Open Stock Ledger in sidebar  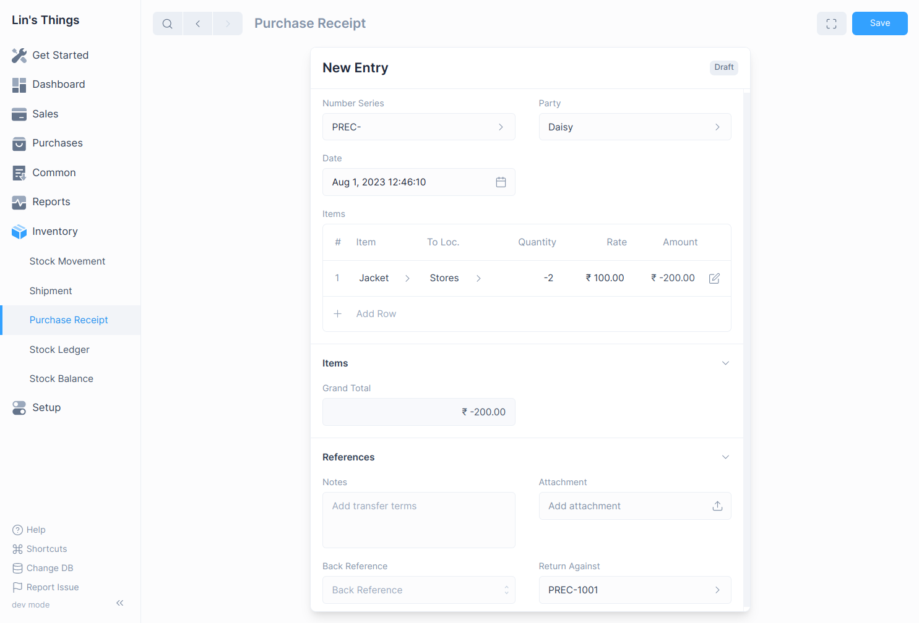(59, 350)
